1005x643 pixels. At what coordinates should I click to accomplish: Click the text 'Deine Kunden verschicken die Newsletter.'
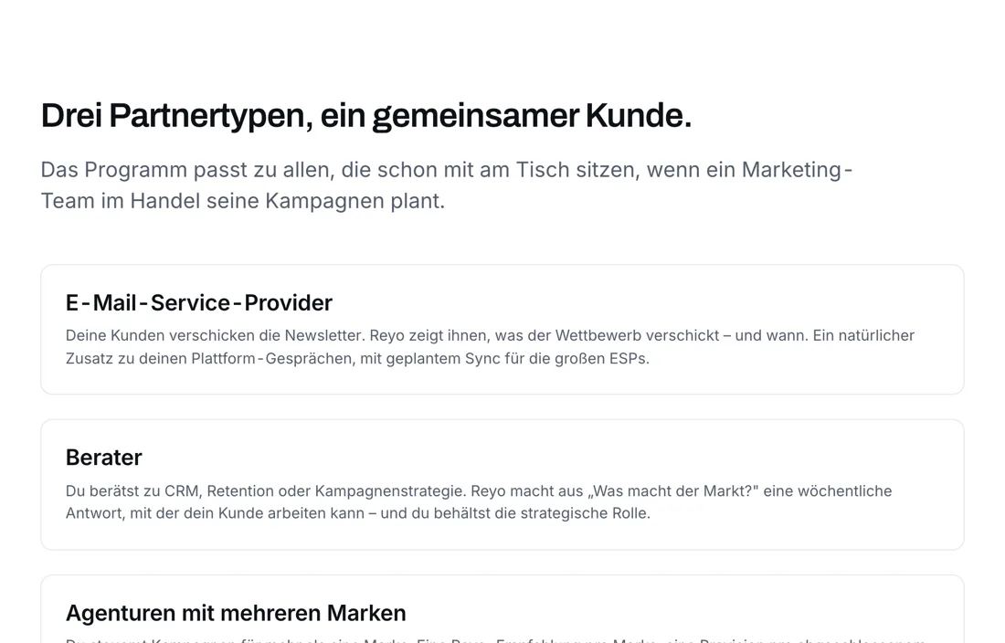click(216, 335)
